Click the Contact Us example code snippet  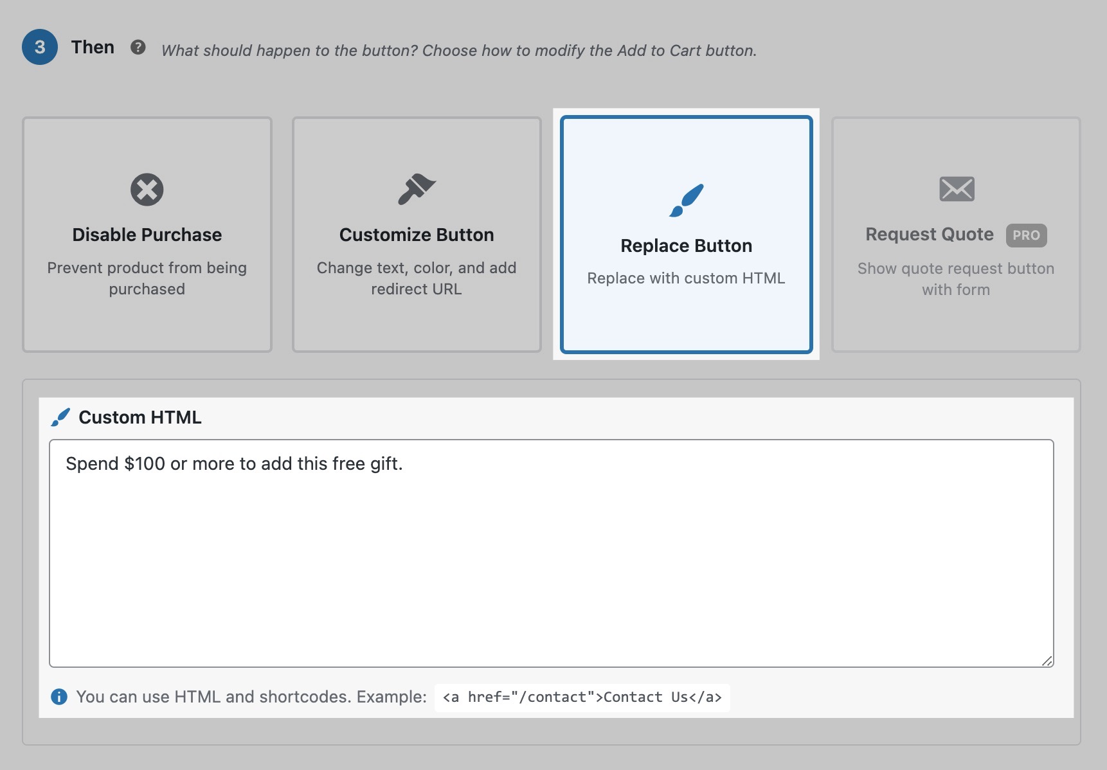pos(582,697)
